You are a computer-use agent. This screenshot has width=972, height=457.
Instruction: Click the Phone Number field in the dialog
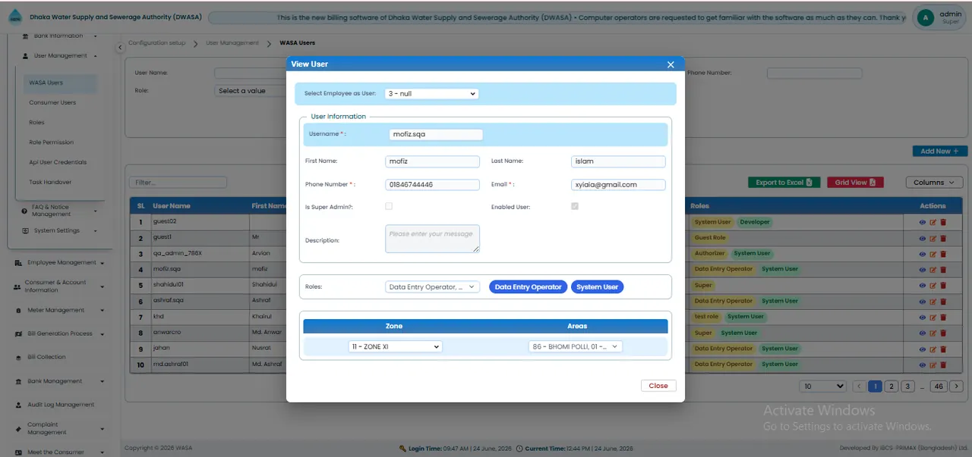pyautogui.click(x=433, y=185)
